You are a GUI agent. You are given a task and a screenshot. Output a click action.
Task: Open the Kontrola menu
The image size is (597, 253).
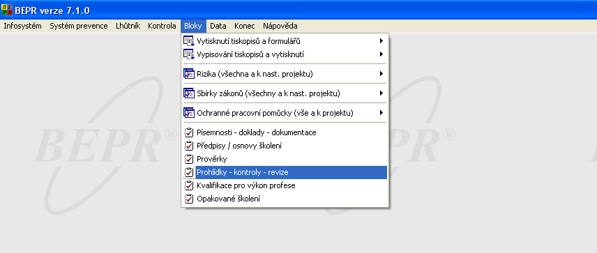162,26
